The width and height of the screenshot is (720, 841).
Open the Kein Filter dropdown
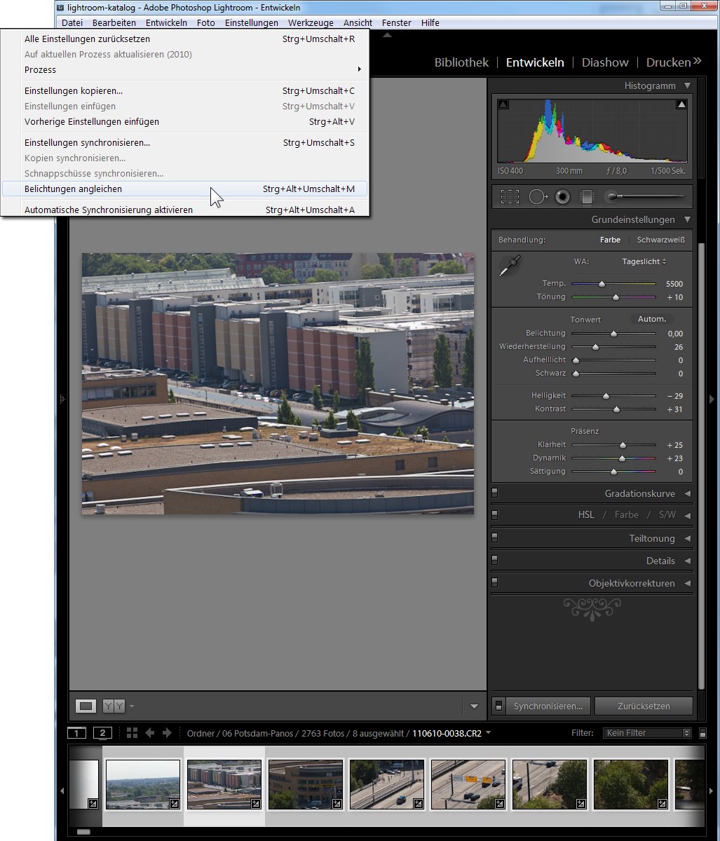click(646, 733)
